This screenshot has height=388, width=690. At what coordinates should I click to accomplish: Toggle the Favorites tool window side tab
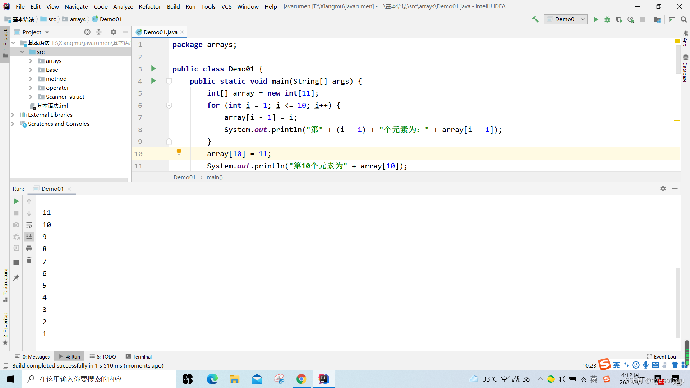coord(5,328)
